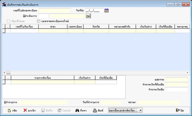Click the lower grid's เงินที่ต้องยืม column header

click(106, 78)
